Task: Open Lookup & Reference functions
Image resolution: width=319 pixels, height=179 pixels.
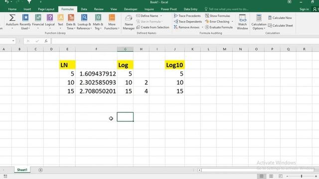Action: point(84,22)
